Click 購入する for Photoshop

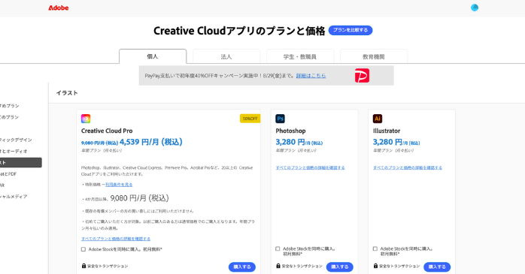340,266
